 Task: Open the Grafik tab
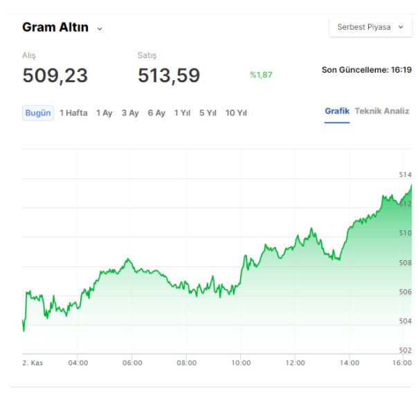tap(337, 111)
